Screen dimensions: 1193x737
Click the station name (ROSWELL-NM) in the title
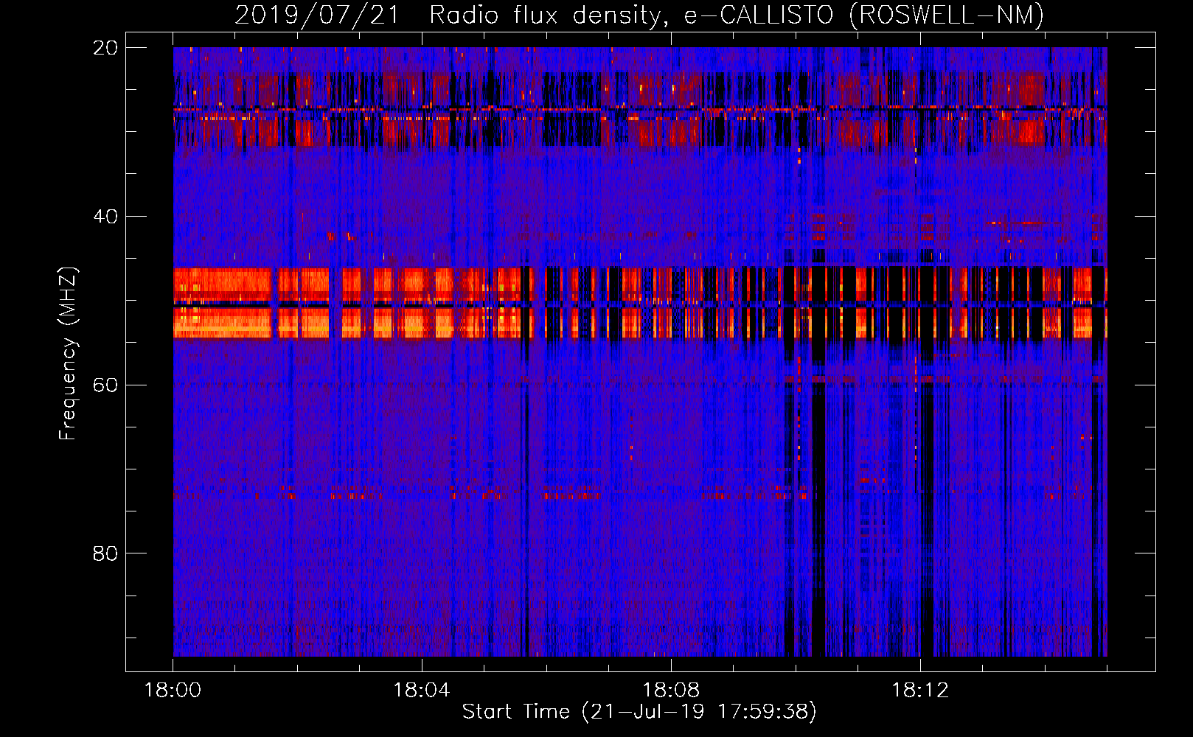(947, 15)
